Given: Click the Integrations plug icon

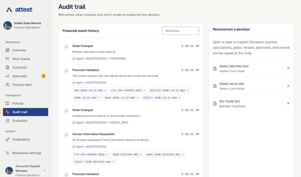Looking at the screenshot, I should click(7, 139).
